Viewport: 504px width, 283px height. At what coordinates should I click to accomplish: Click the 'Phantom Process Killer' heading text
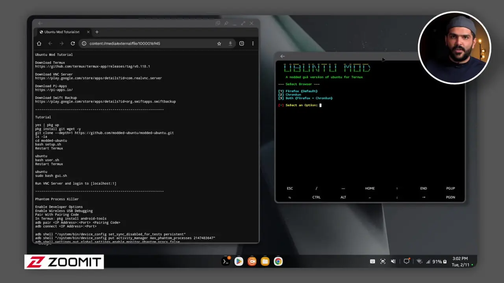[57, 199]
